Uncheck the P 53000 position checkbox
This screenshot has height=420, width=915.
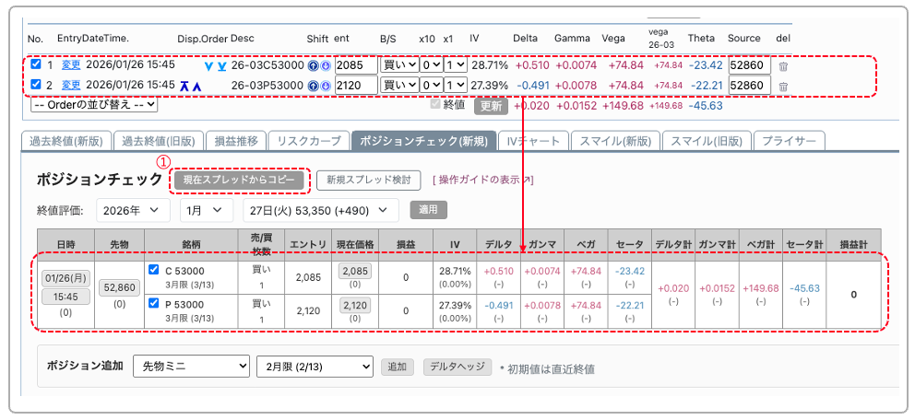pyautogui.click(x=153, y=304)
